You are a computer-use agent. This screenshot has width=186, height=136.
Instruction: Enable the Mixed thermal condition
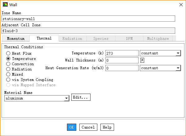[9, 74]
